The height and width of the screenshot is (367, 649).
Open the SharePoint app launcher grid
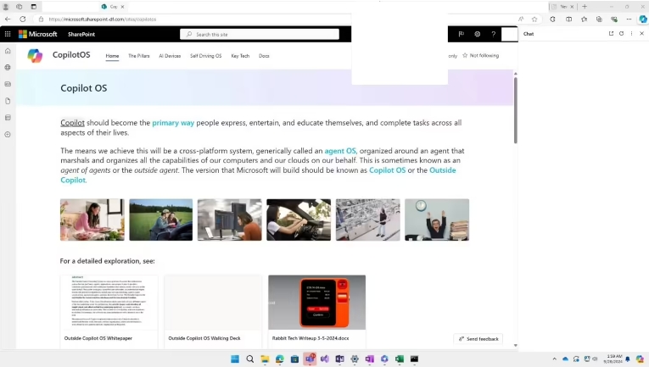coord(8,34)
